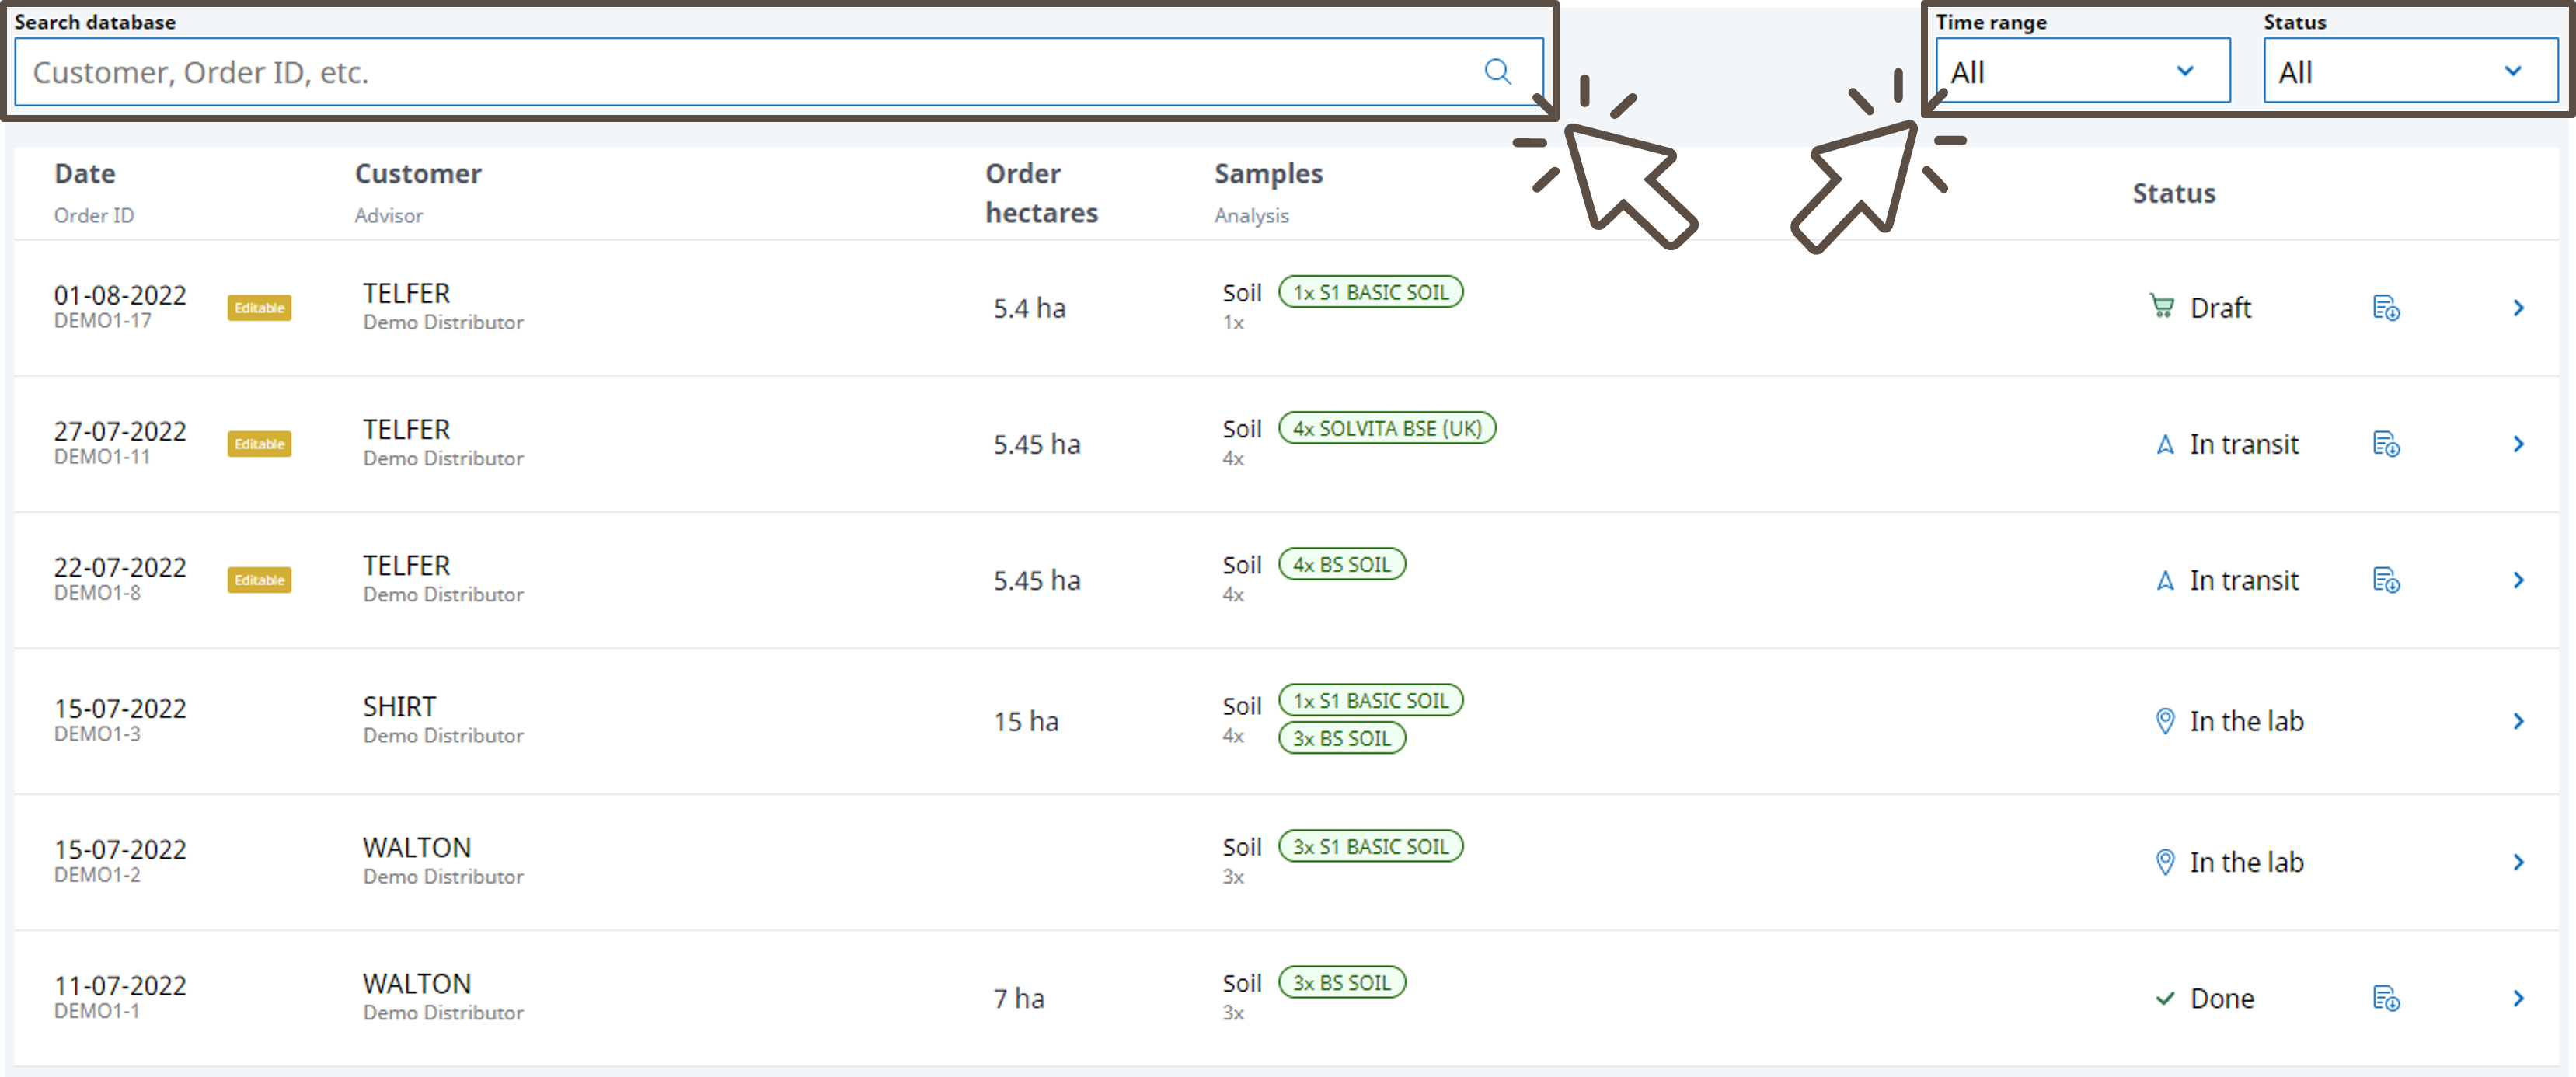Select the 3x BS SOIL tag for SHIRT
Viewport: 2576px width, 1077px height.
coord(1341,738)
